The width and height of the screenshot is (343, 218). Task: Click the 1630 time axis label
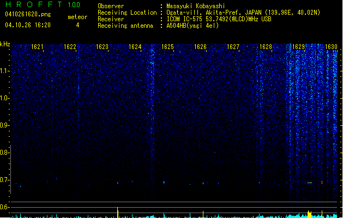coord(331,47)
